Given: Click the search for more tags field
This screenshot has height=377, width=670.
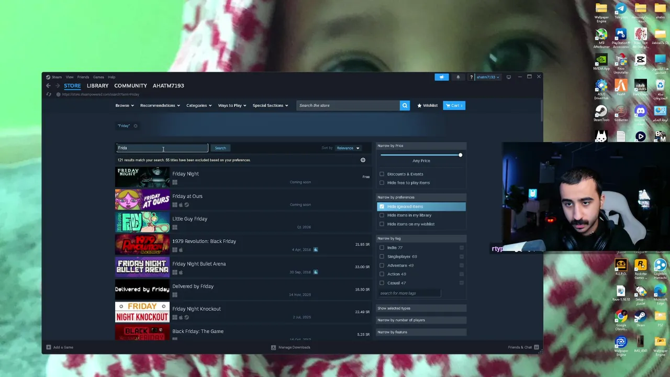Looking at the screenshot, I should [409, 293].
